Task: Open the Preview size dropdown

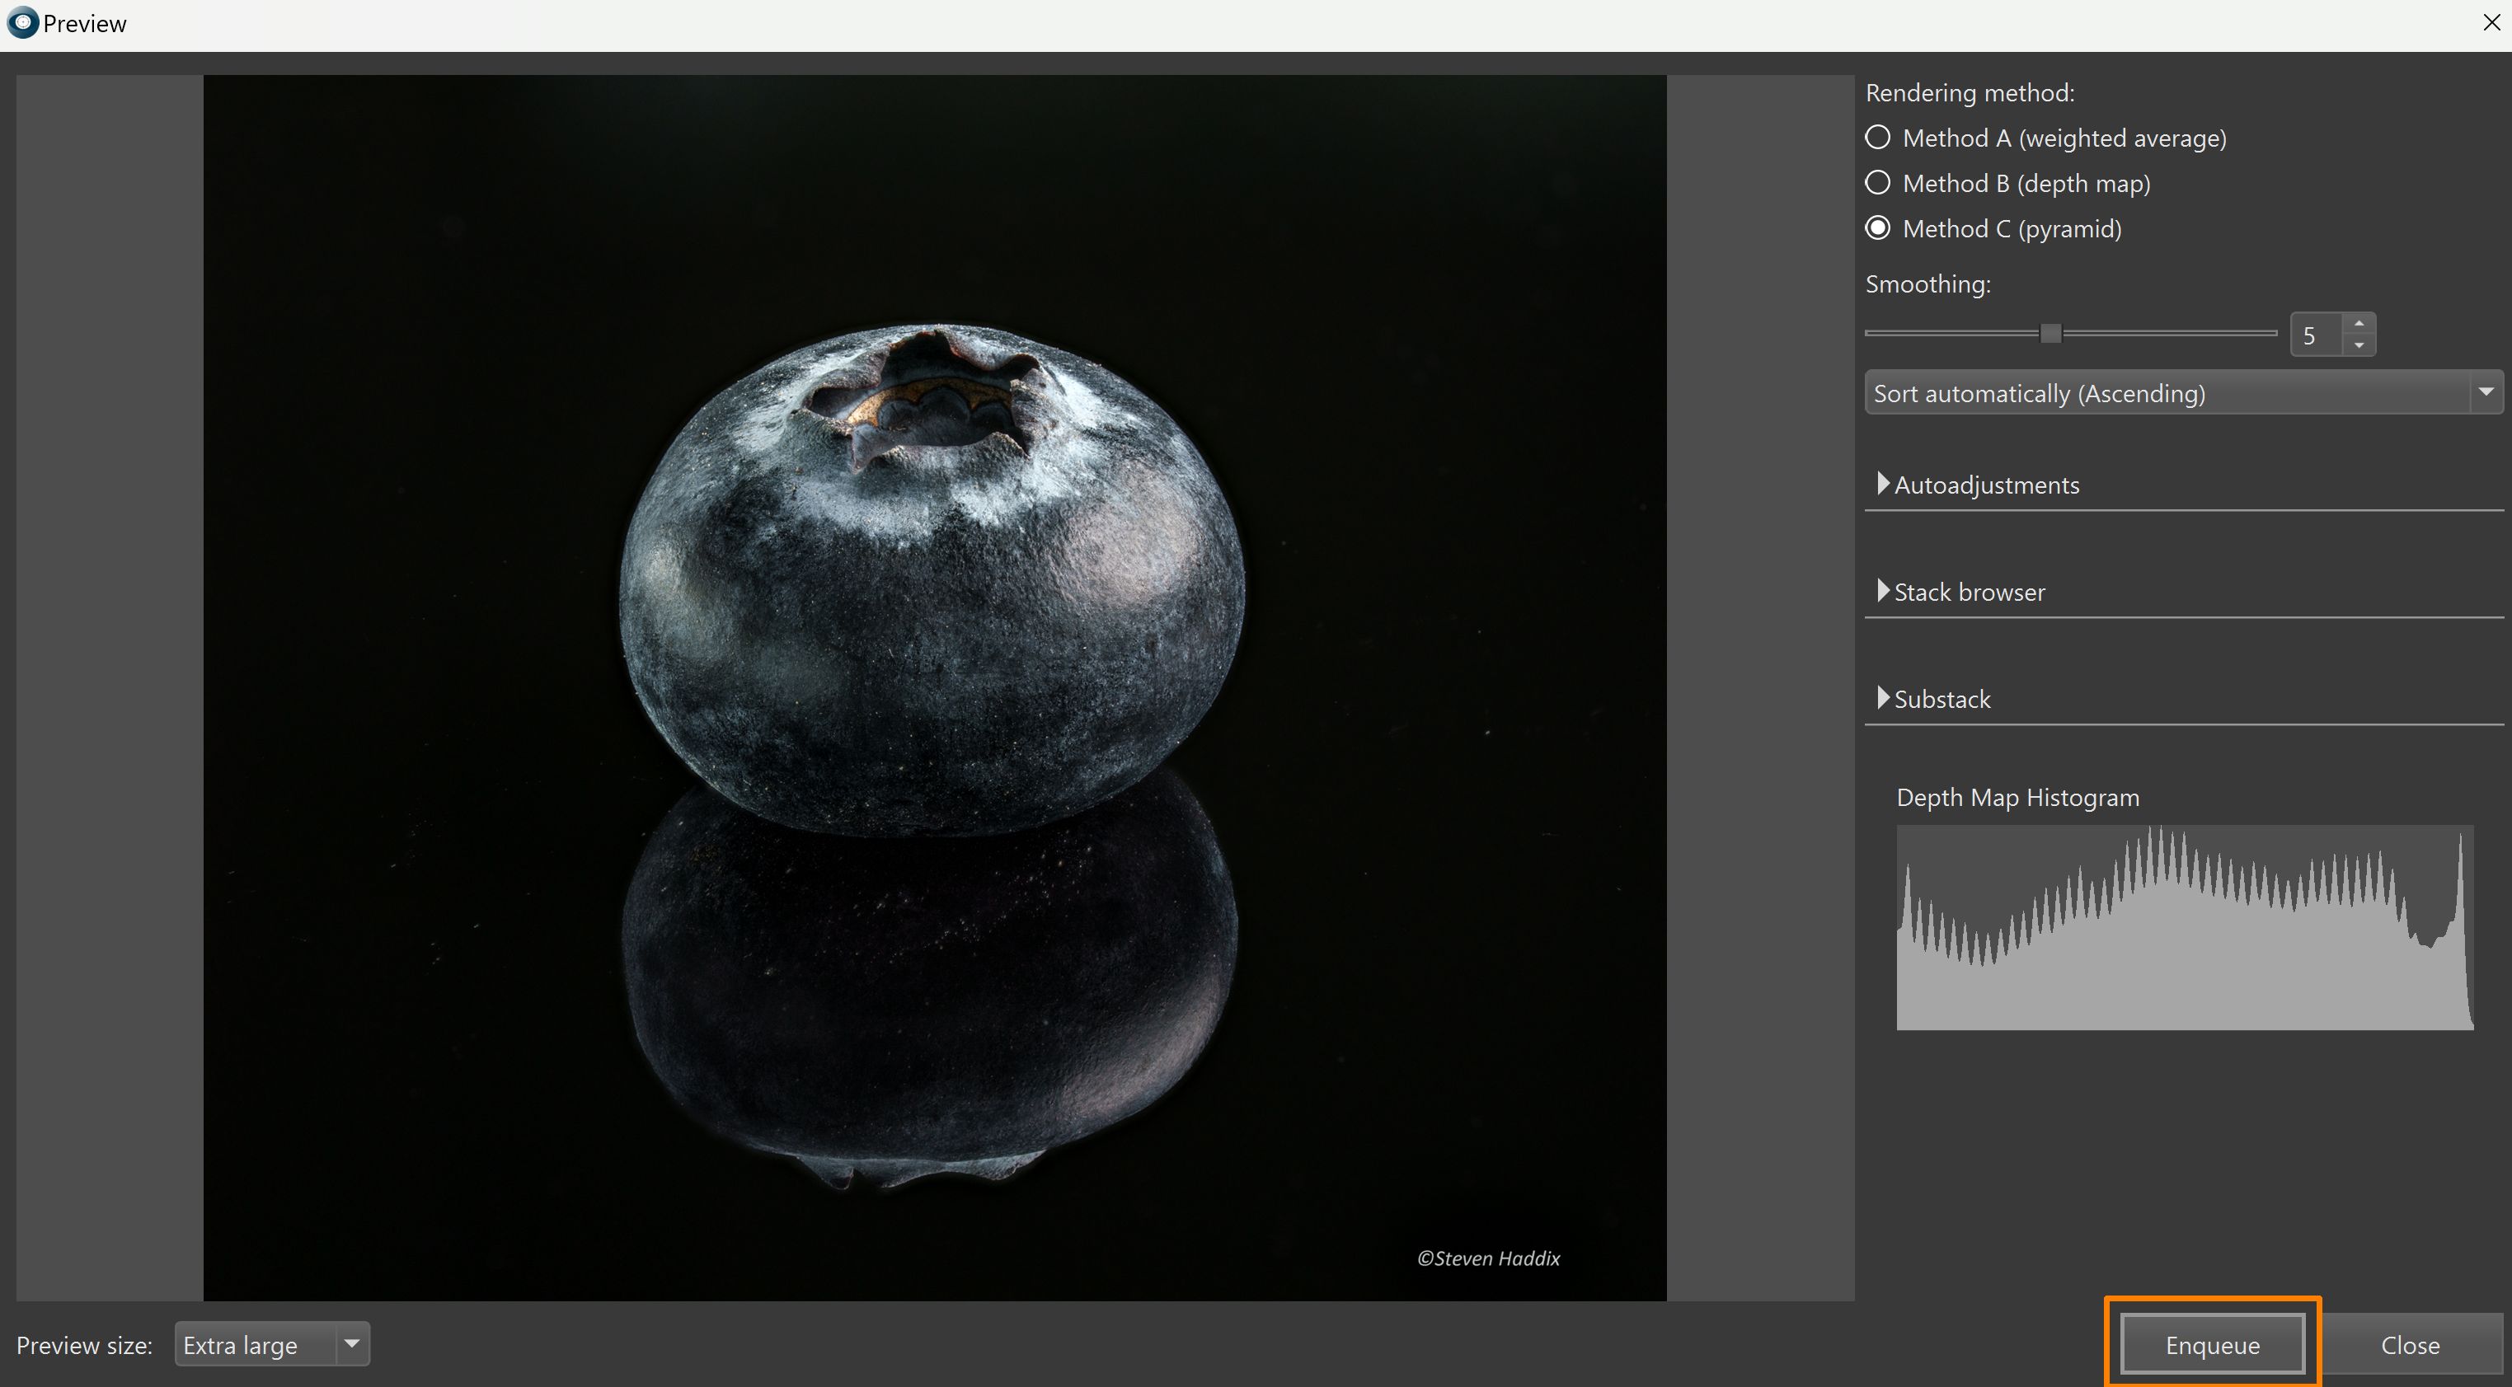Action: 256,1345
